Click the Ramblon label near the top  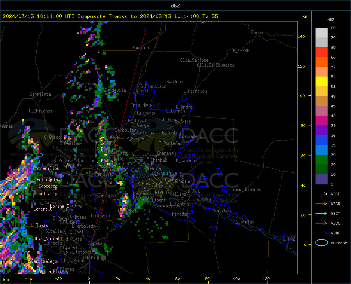(x=140, y=48)
